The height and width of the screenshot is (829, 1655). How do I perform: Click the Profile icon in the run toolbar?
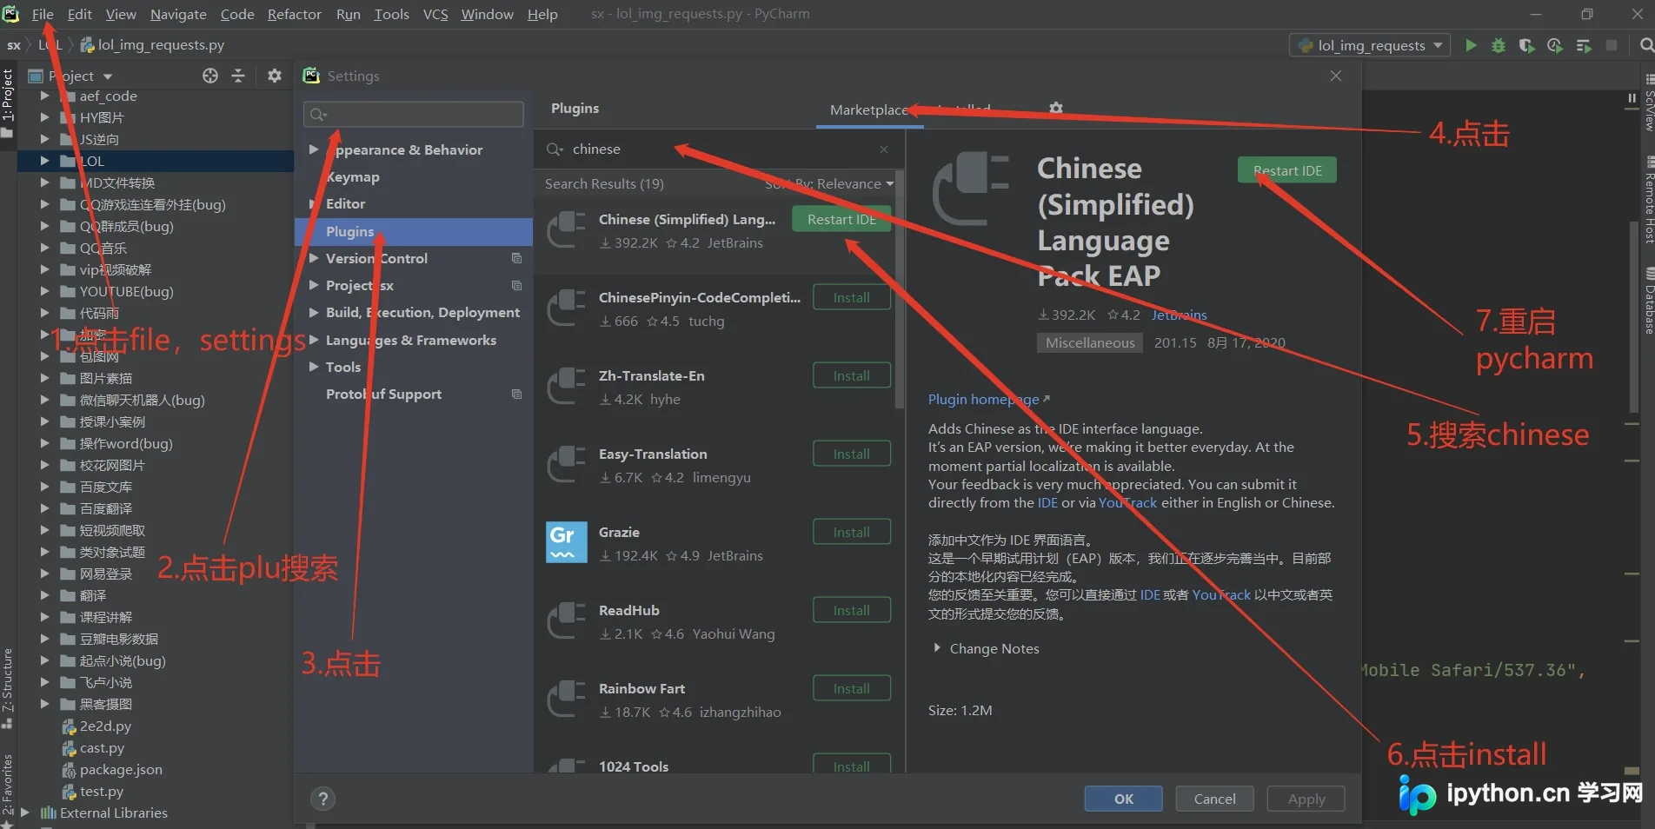click(1555, 45)
